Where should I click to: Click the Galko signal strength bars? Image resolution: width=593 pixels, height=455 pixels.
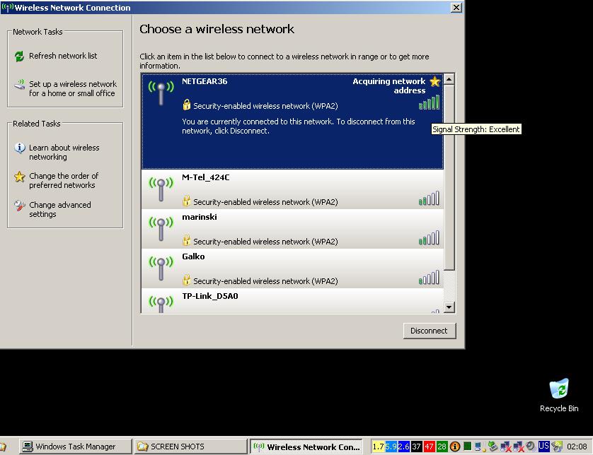429,278
